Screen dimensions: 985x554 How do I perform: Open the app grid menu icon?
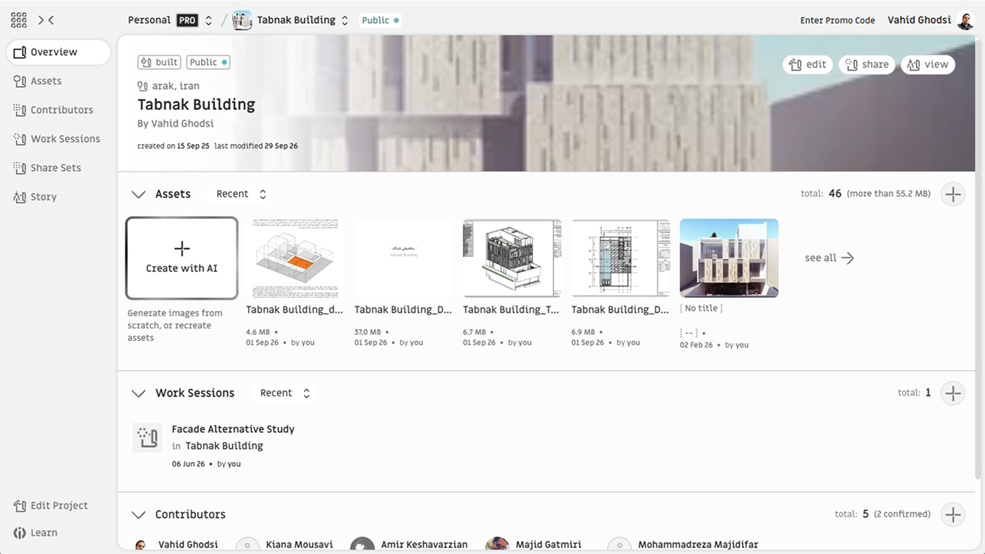point(19,20)
